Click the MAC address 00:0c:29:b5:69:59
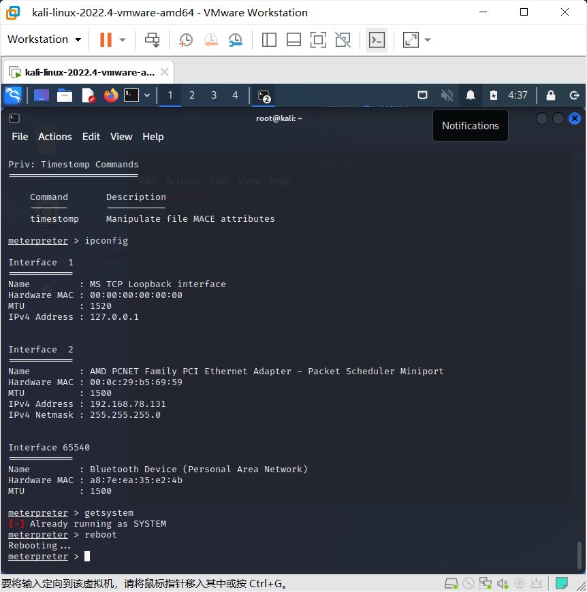 [136, 382]
